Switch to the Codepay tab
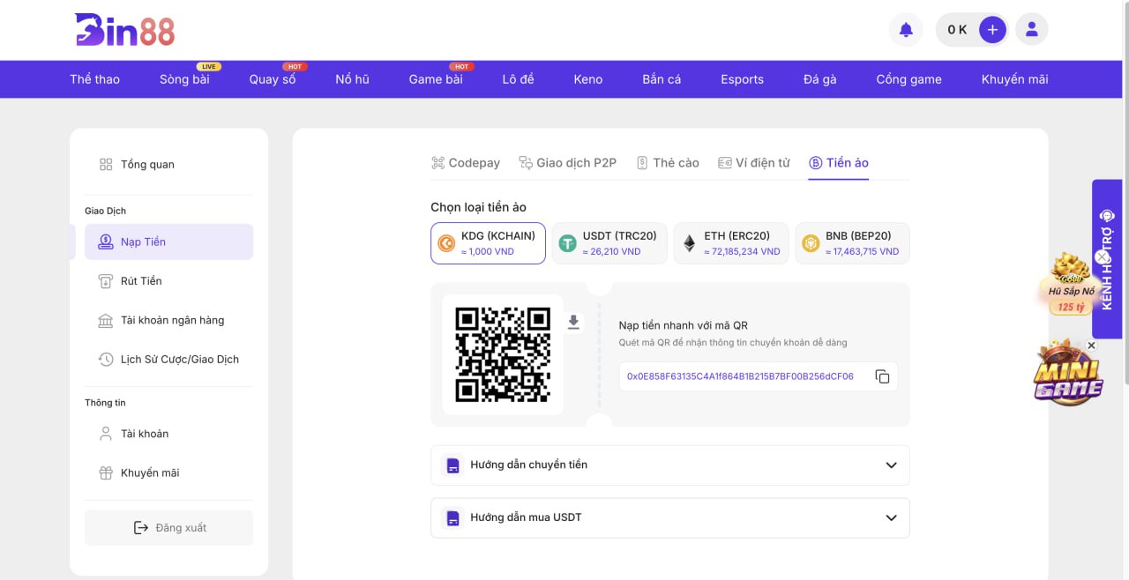The width and height of the screenshot is (1129, 580). pos(466,163)
